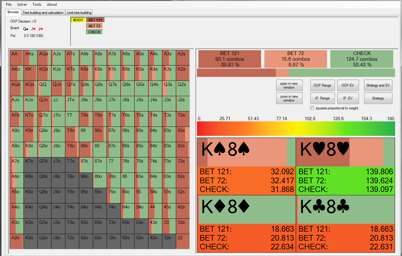Image resolution: width=402 pixels, height=256 pixels.
Task: Click open in new window button
Action: tap(289, 86)
